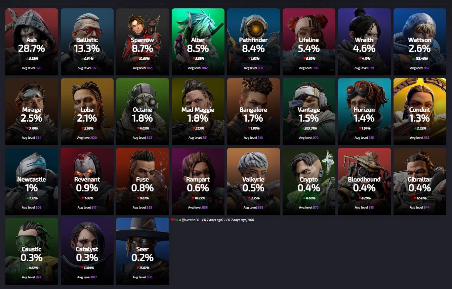Open the yellow Conduit card
The image size is (452, 289).
click(x=420, y=112)
